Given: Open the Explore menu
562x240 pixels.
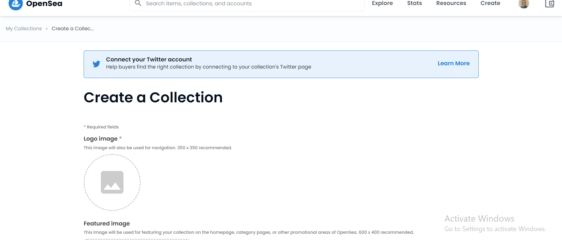Looking at the screenshot, I should [x=382, y=3].
